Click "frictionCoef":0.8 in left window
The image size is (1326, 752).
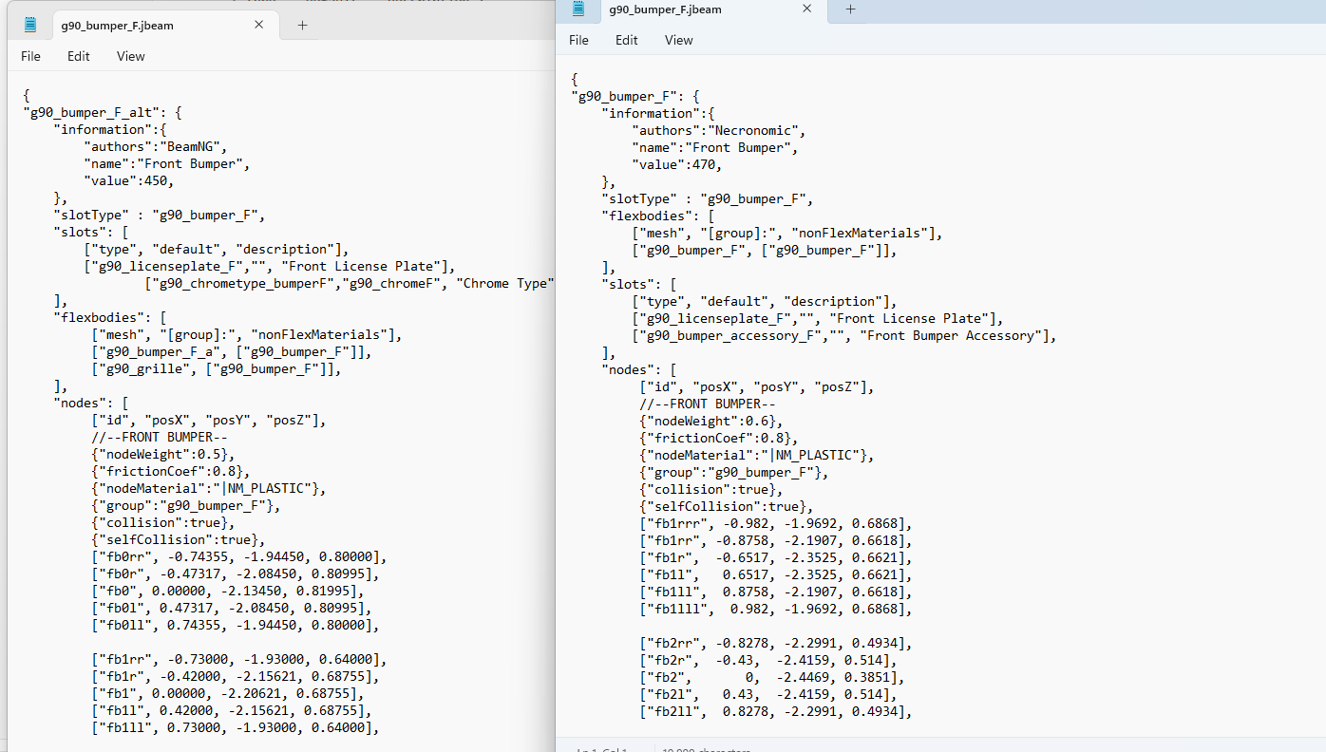[x=171, y=471]
